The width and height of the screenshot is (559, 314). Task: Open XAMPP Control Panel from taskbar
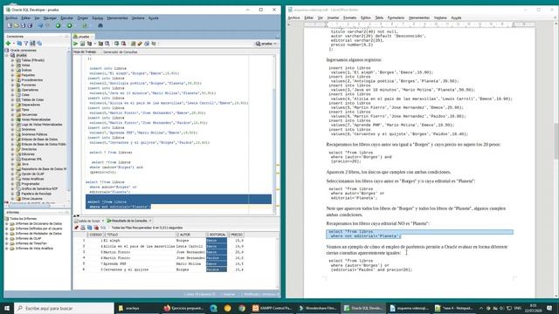click(x=272, y=308)
